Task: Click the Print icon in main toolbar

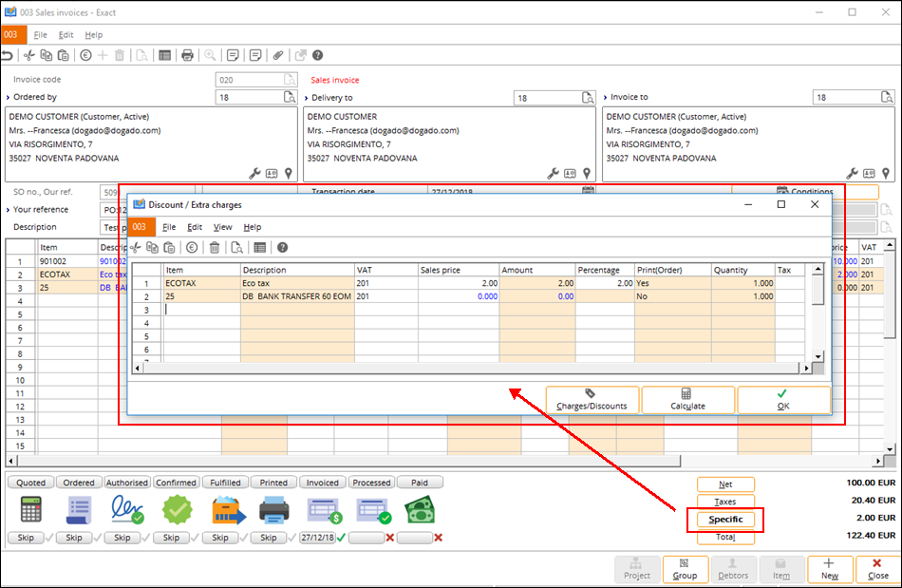Action: tap(188, 55)
